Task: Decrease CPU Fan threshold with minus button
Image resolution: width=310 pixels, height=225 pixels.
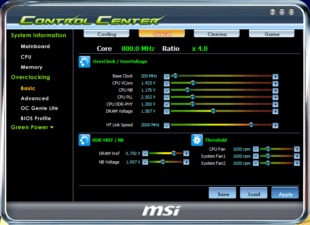Action: 256,149
